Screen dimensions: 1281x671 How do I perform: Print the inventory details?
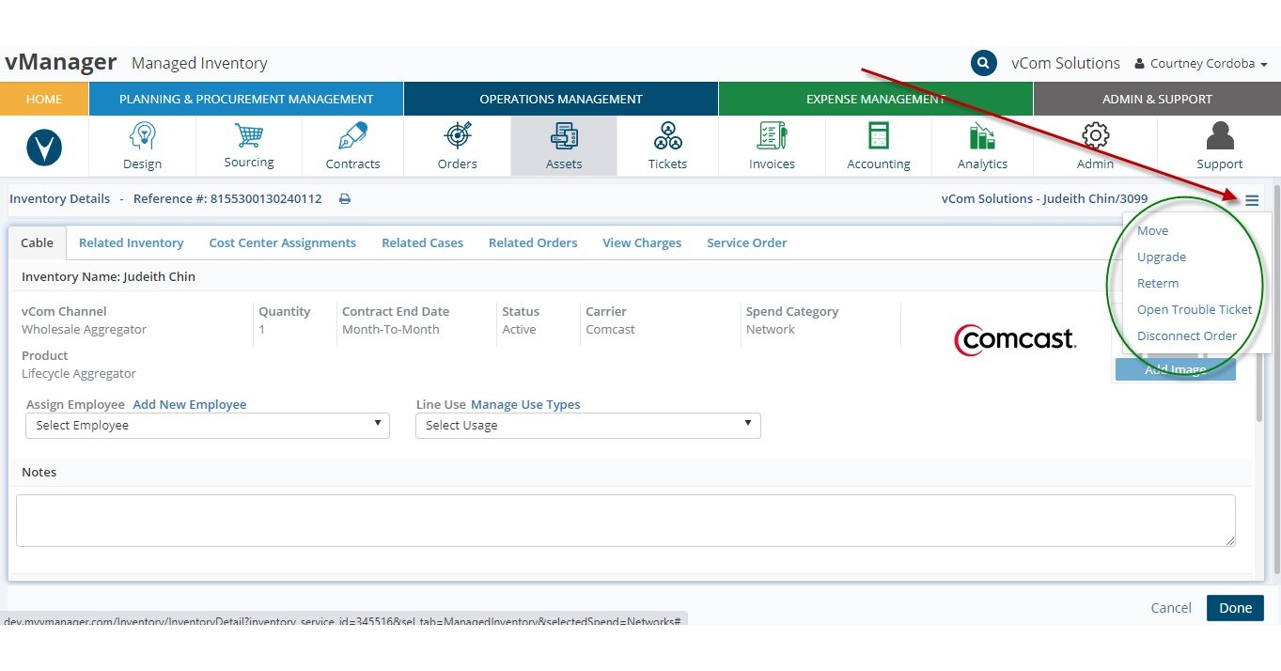[x=345, y=198]
